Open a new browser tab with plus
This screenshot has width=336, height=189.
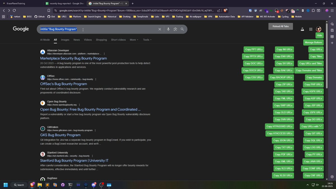coord(132,3)
